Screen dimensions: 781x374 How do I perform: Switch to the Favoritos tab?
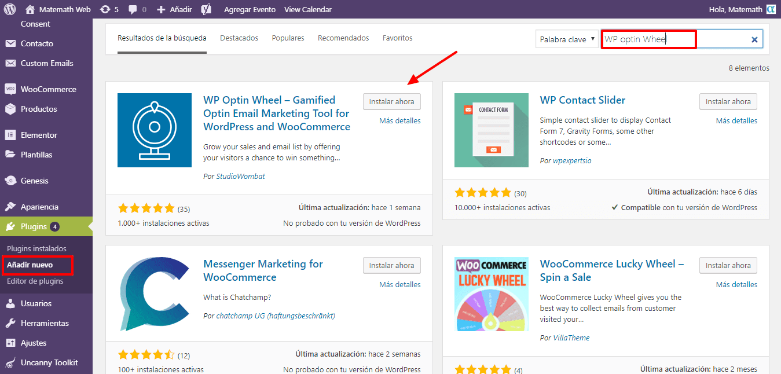pyautogui.click(x=398, y=38)
